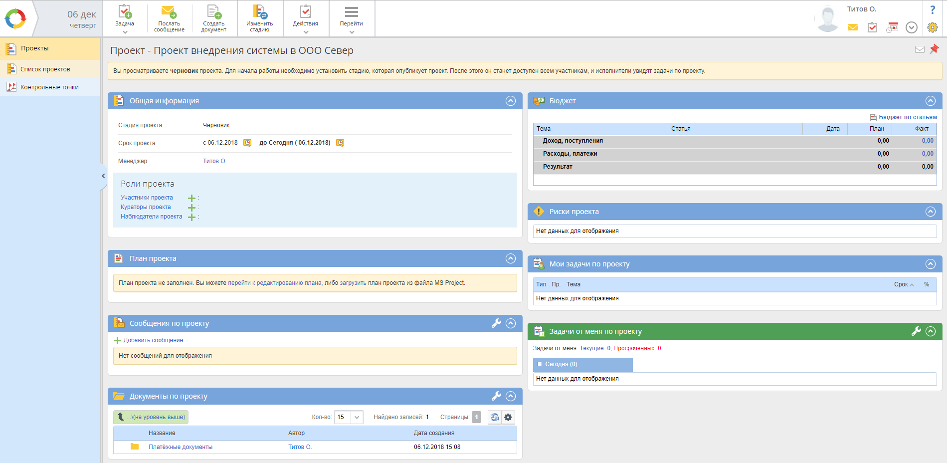Add project participants with plus icon
The width and height of the screenshot is (947, 463).
tap(191, 198)
